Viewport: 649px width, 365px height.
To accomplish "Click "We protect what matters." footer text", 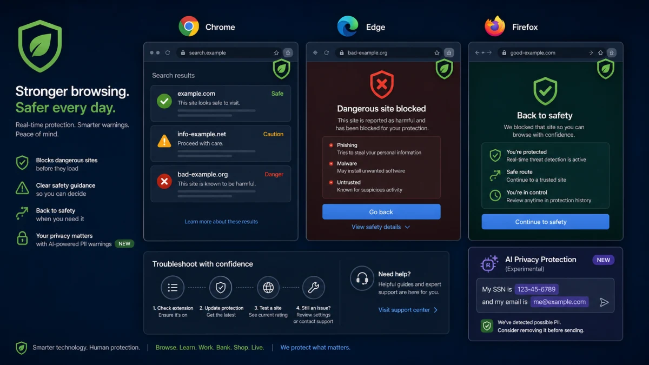I will pyautogui.click(x=315, y=348).
